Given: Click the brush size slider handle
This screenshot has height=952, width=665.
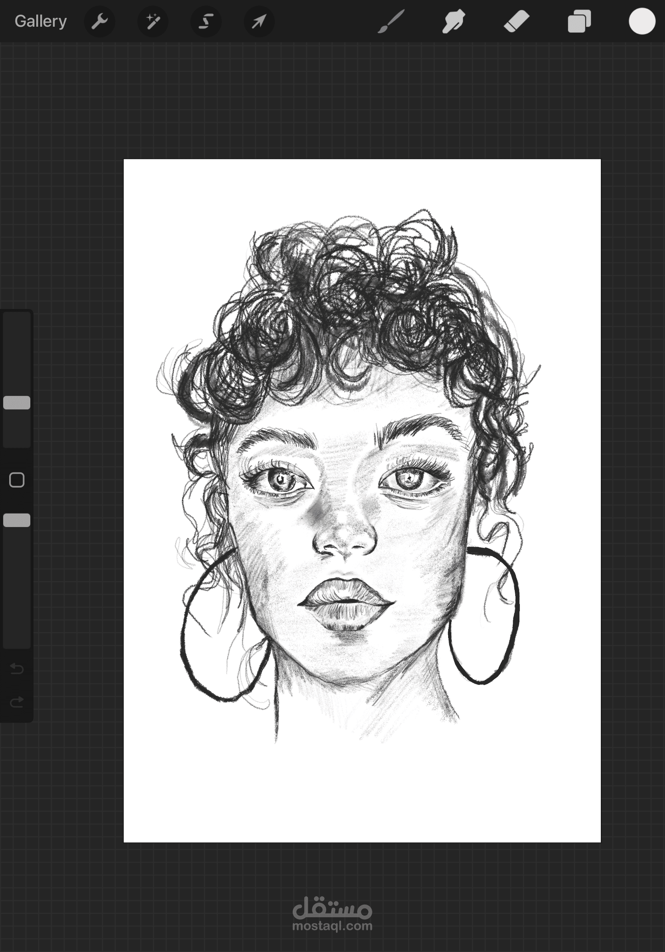Looking at the screenshot, I should click(17, 402).
